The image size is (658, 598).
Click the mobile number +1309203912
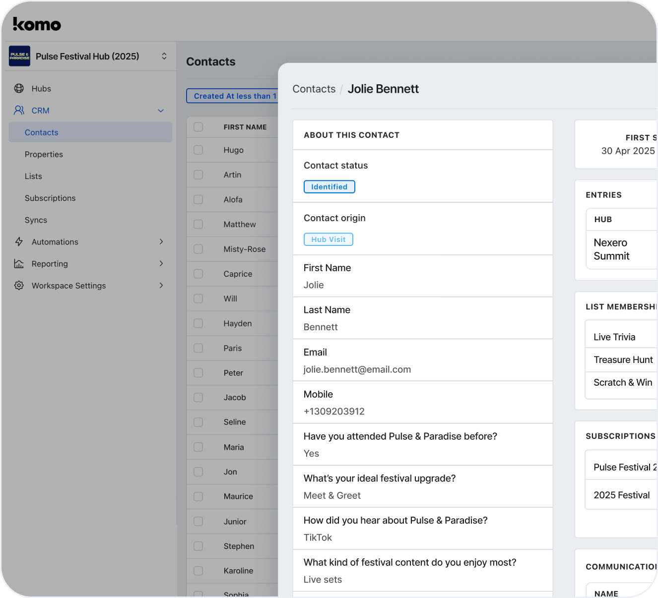334,412
